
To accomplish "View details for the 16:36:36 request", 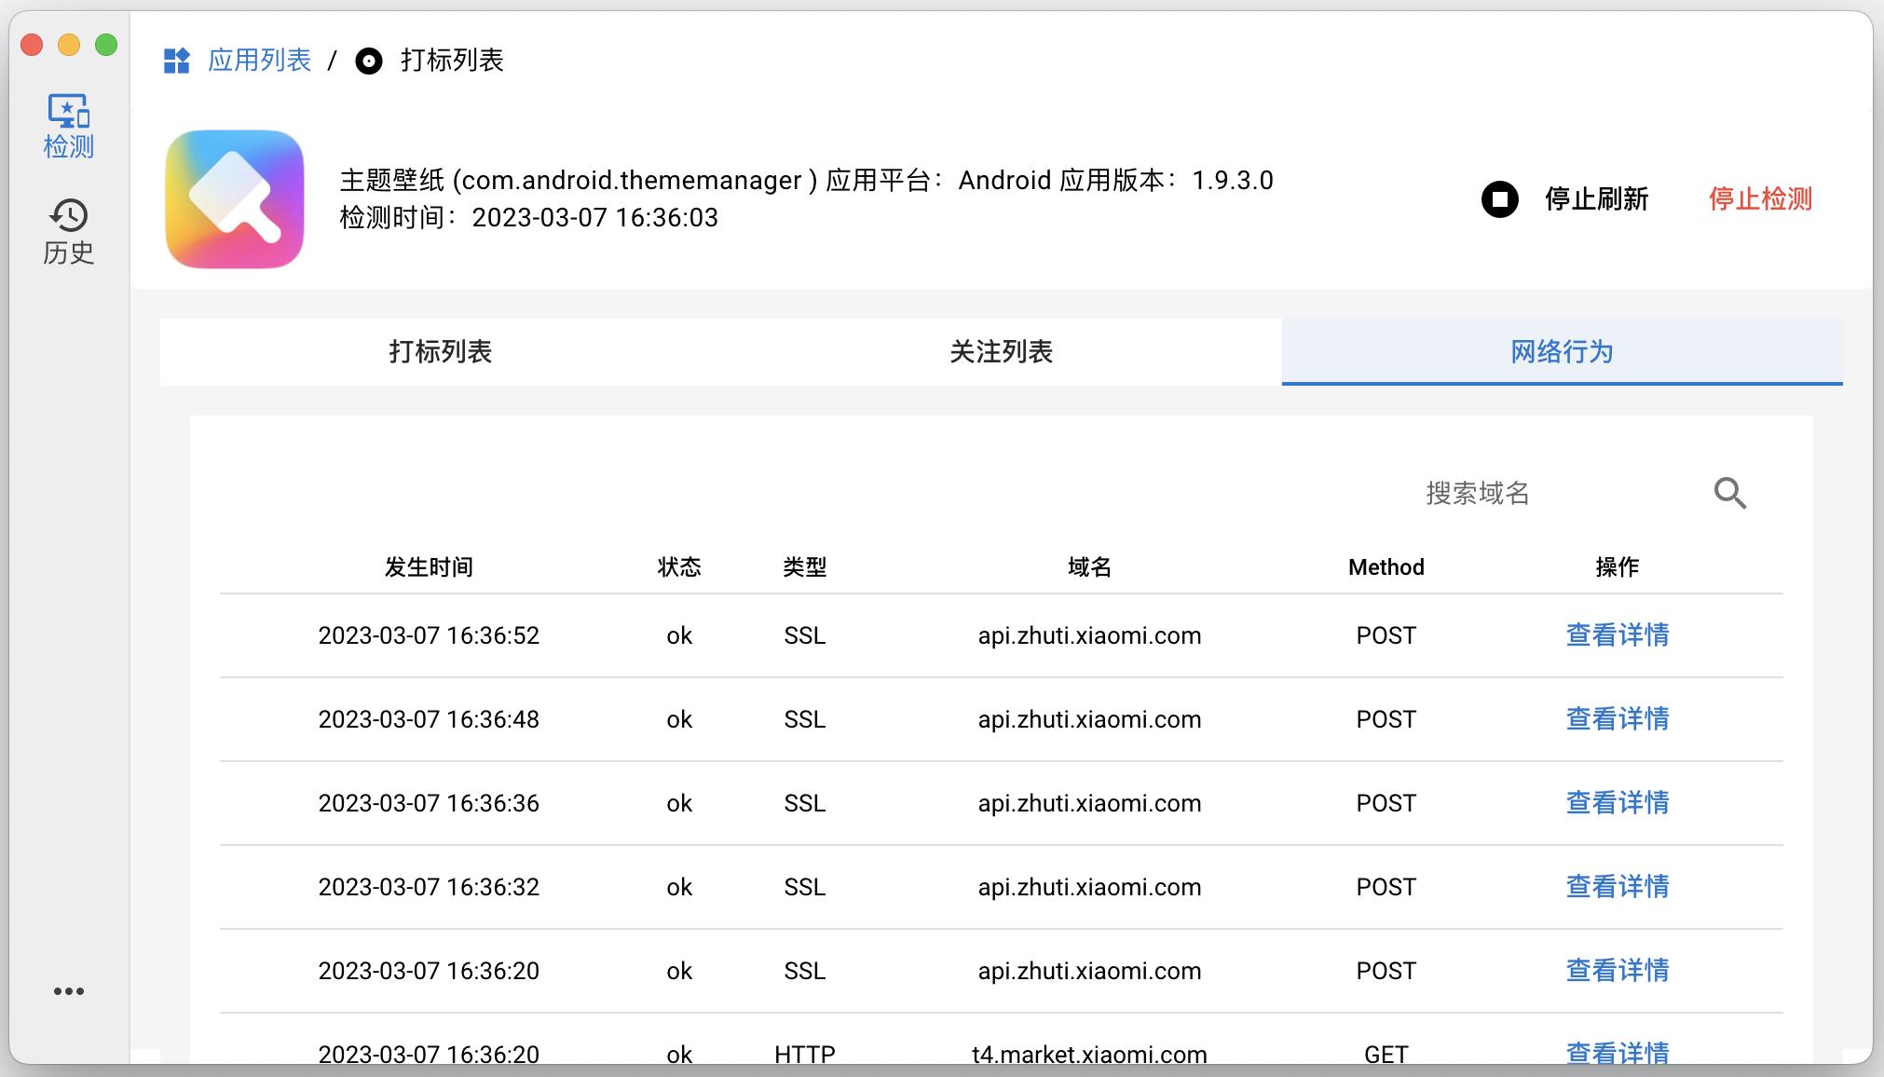I will pyautogui.click(x=1618, y=803).
